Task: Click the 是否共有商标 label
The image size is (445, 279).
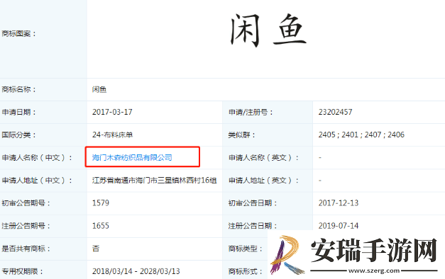Action: tap(26, 249)
